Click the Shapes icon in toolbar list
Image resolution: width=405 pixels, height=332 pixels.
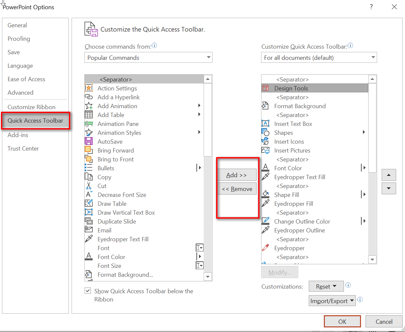(265, 132)
